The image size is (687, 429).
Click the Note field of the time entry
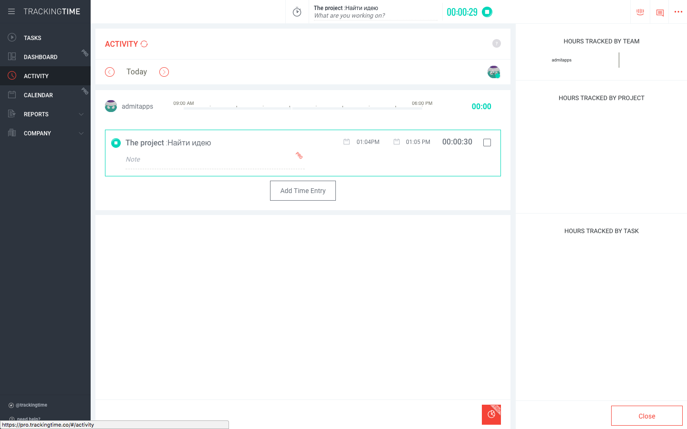coord(215,160)
